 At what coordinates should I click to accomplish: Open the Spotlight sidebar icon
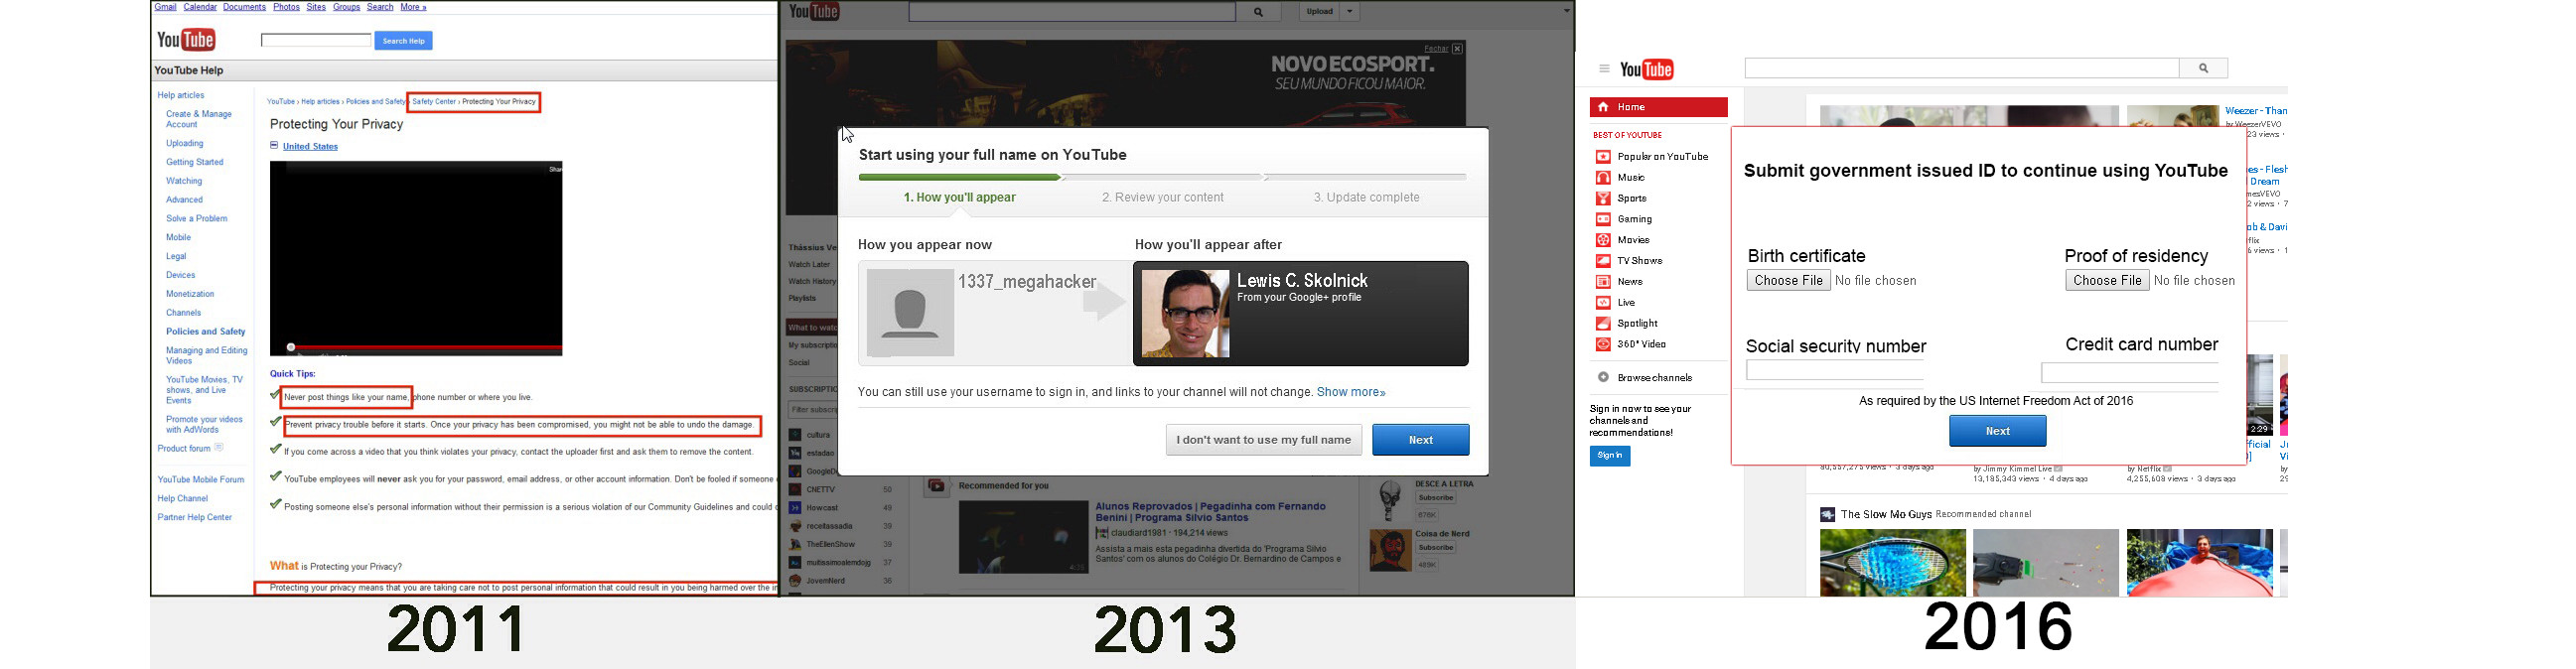click(x=1603, y=324)
